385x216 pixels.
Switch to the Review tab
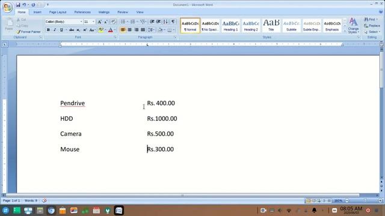coord(123,12)
